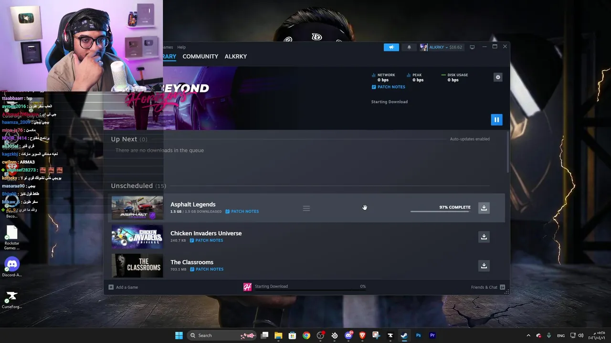611x343 pixels.
Task: Open Photoshop from the taskbar
Action: [418, 335]
